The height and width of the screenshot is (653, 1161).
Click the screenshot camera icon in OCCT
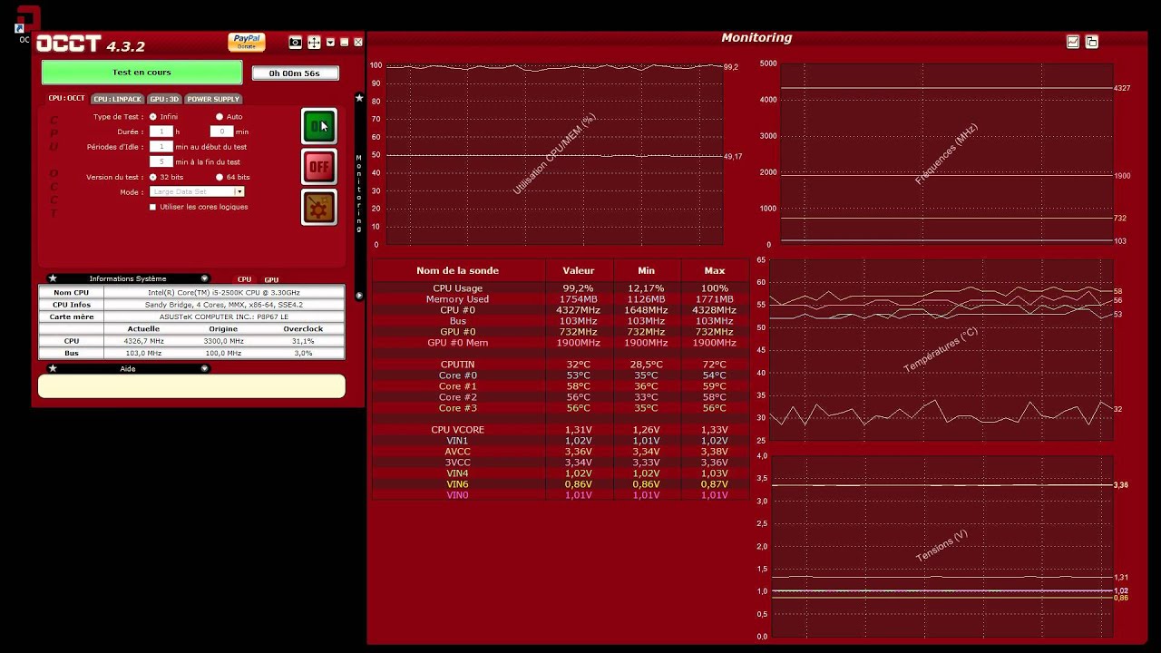point(295,43)
